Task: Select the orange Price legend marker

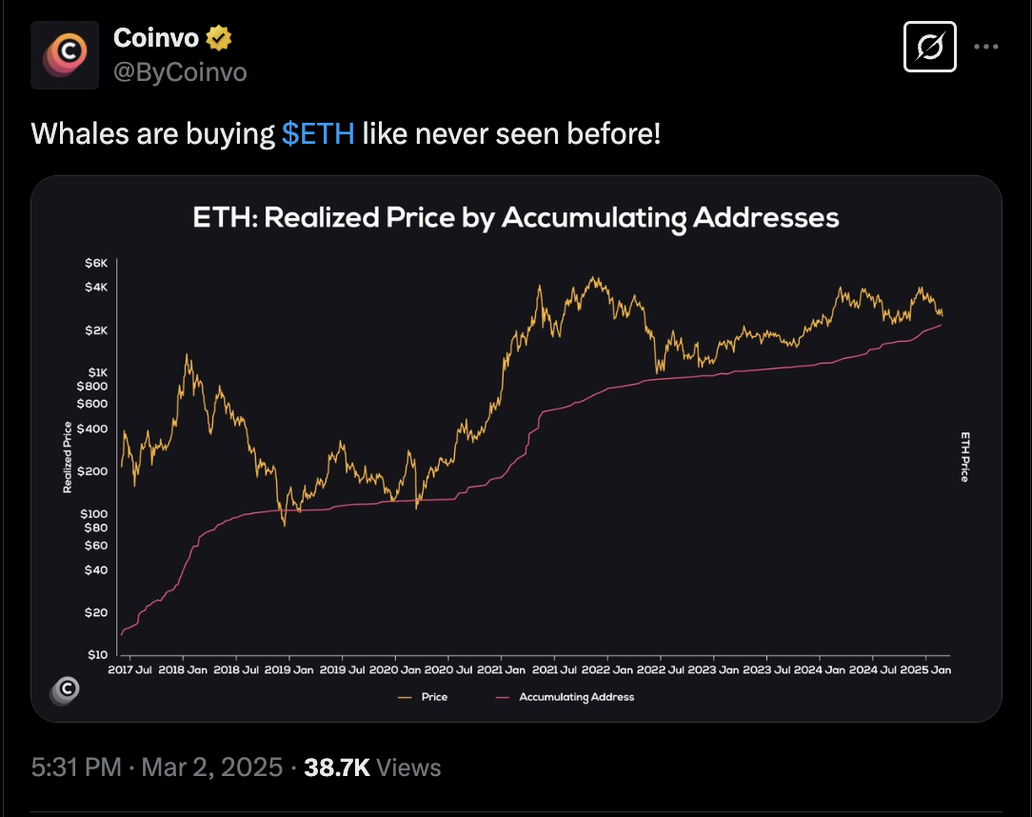Action: click(x=404, y=697)
